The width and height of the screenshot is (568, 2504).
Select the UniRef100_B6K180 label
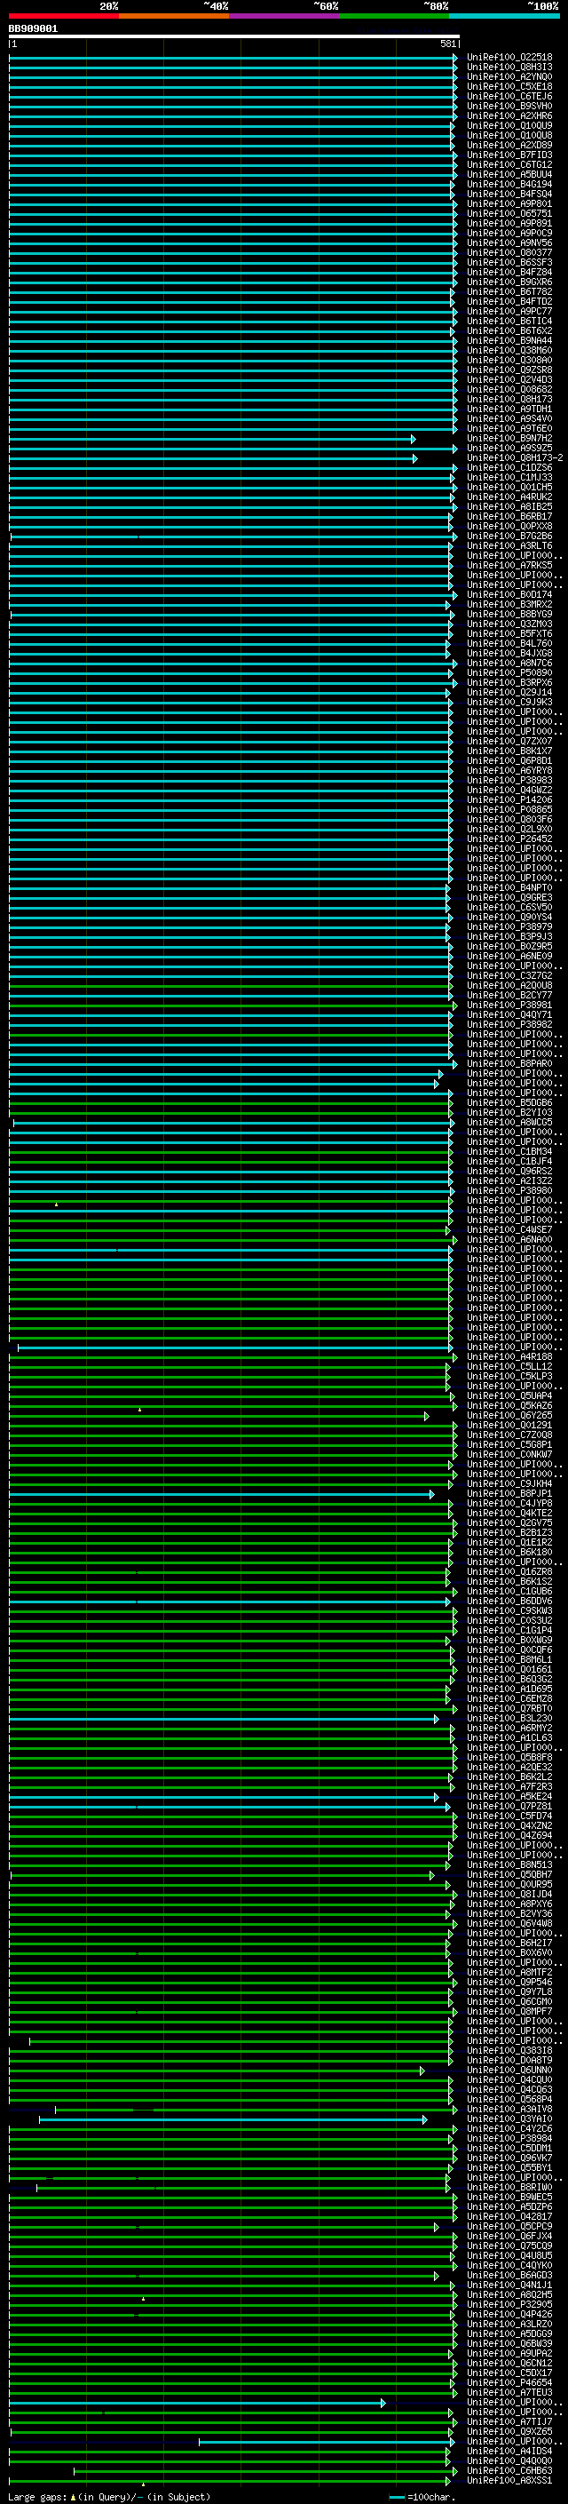pyautogui.click(x=509, y=1552)
